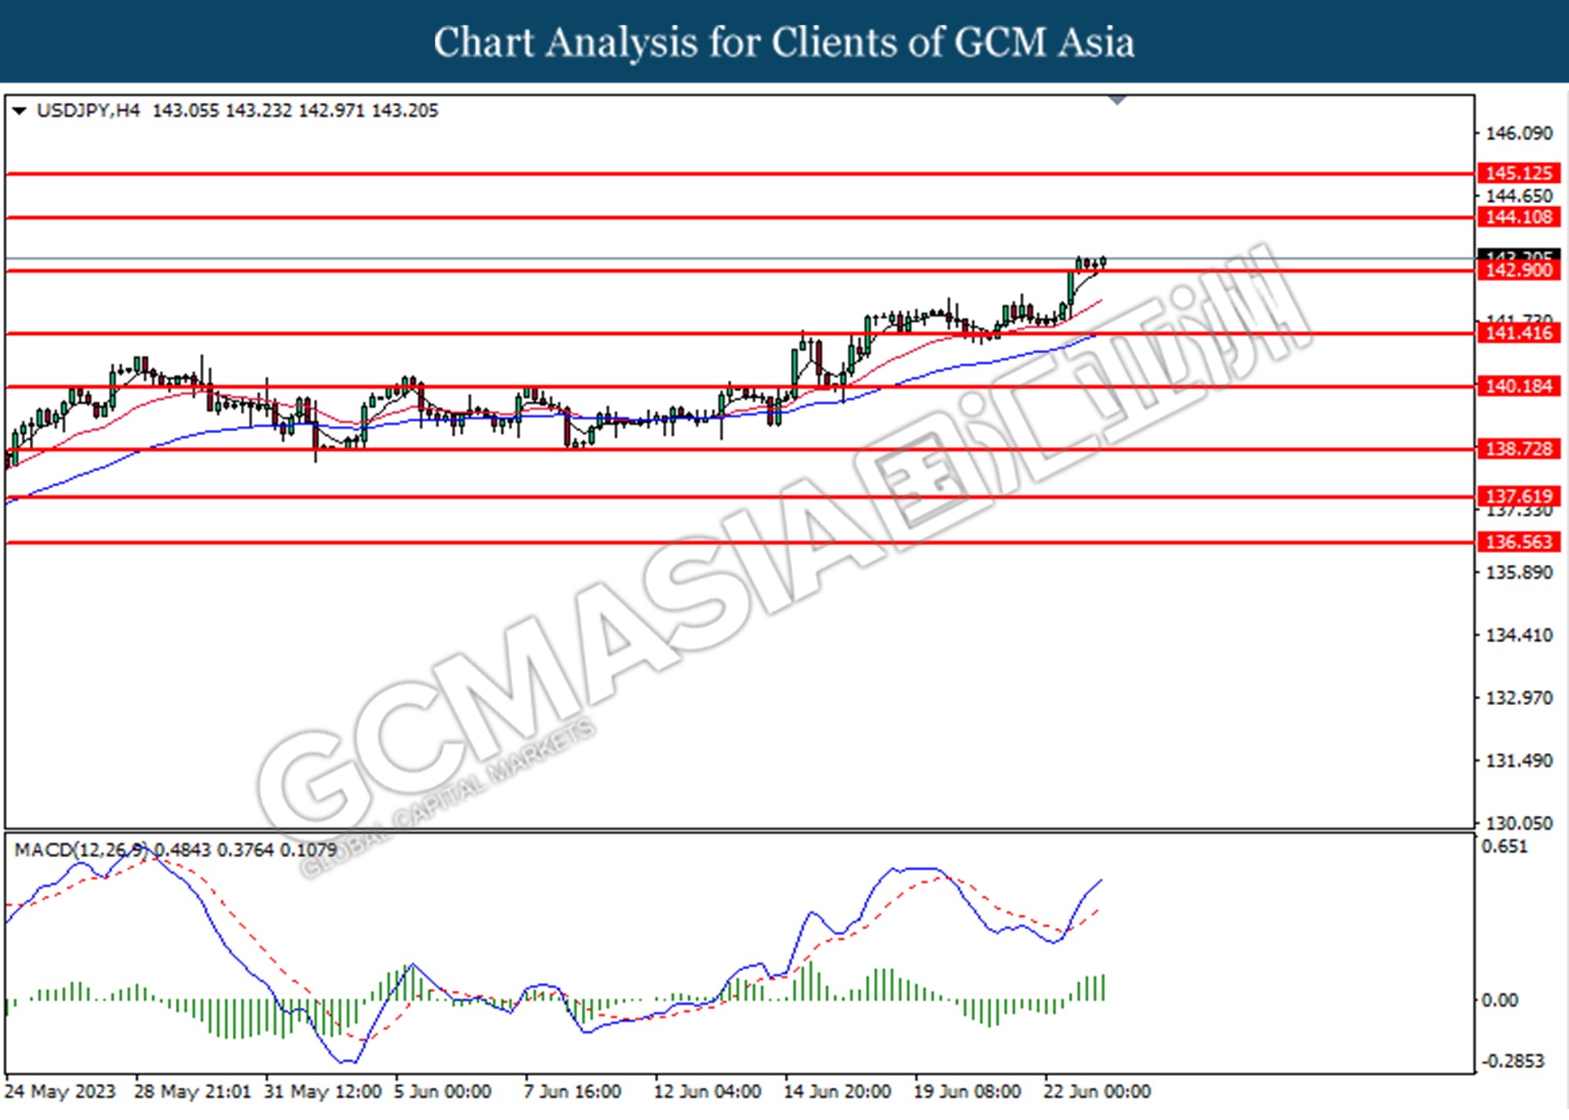Screen dimensions: 1569x1120
Task: Click the 24 May 2023 date label
Action: 60,1092
